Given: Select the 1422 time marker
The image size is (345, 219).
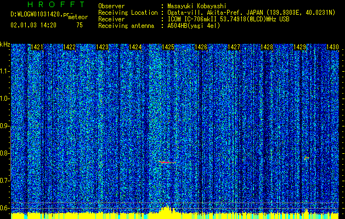Looking at the screenshot, I should 69,47.
